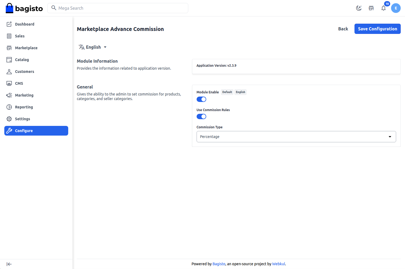Click the notifications bell with 10 badge
Viewport: 405px width, 269px height.
[x=384, y=8]
